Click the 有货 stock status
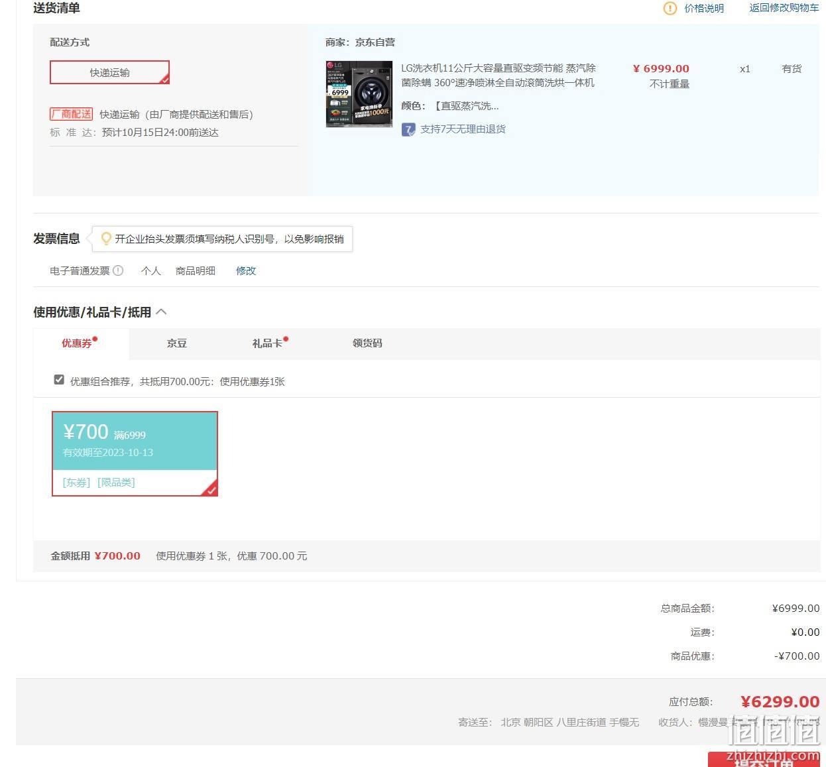The width and height of the screenshot is (826, 767). click(792, 69)
